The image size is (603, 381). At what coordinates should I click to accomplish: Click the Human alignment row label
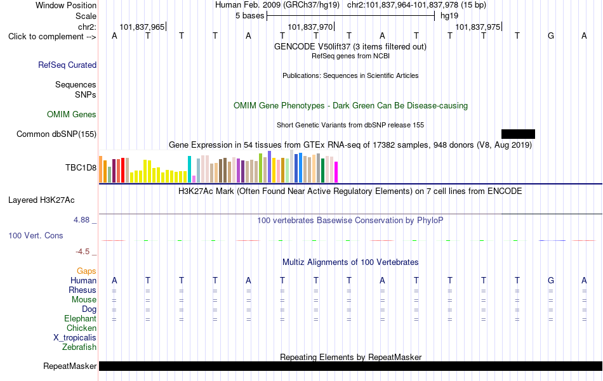(83, 280)
